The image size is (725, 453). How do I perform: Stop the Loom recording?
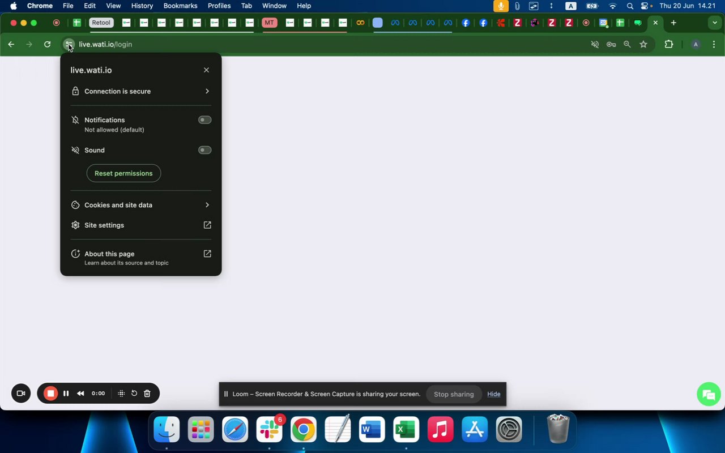tap(50, 394)
